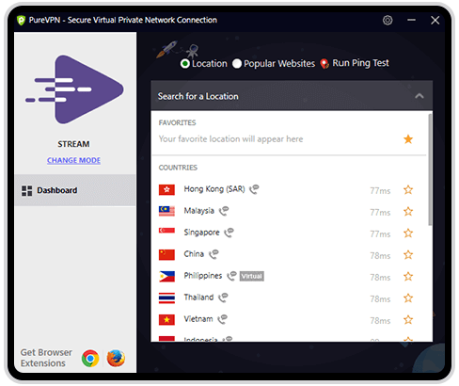This screenshot has height=386, width=459.
Task: Select Philippines country name
Action: [203, 276]
